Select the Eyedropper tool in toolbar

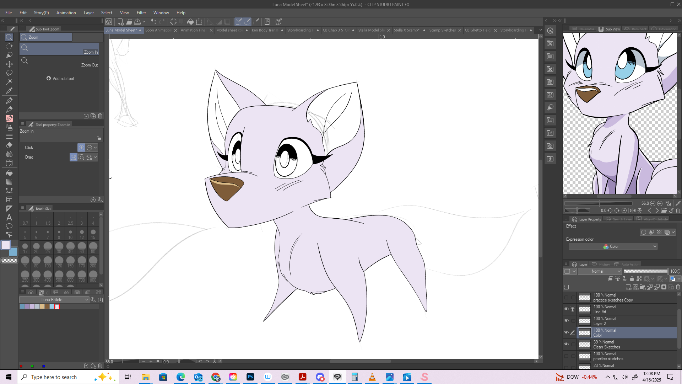9,91
